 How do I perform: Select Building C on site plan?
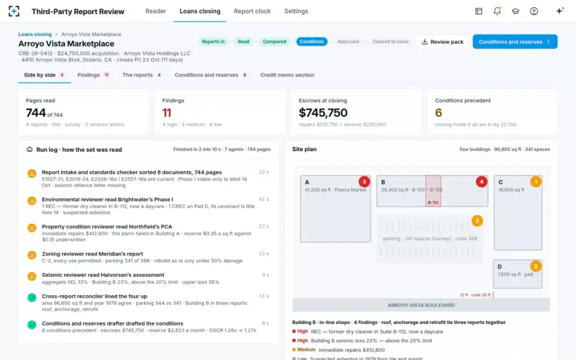coord(518,213)
